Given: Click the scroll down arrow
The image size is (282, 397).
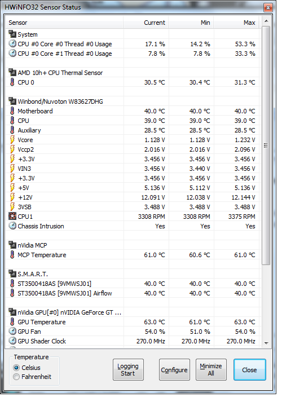Looking at the screenshot, I should tap(266, 343).
